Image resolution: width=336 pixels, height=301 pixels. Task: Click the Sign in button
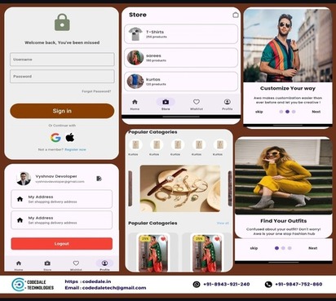pyautogui.click(x=62, y=111)
